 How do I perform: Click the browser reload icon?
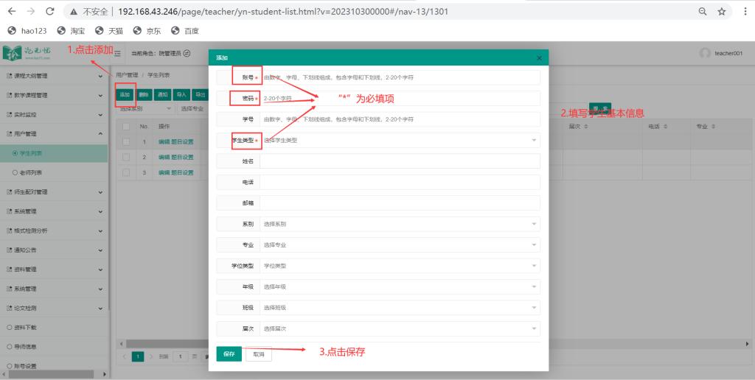click(x=50, y=12)
